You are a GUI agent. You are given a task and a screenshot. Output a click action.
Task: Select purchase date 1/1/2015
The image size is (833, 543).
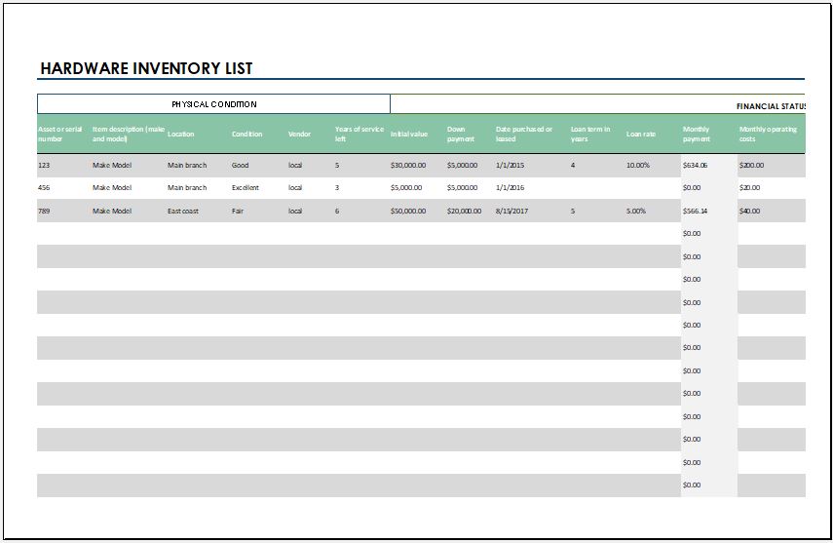(510, 166)
